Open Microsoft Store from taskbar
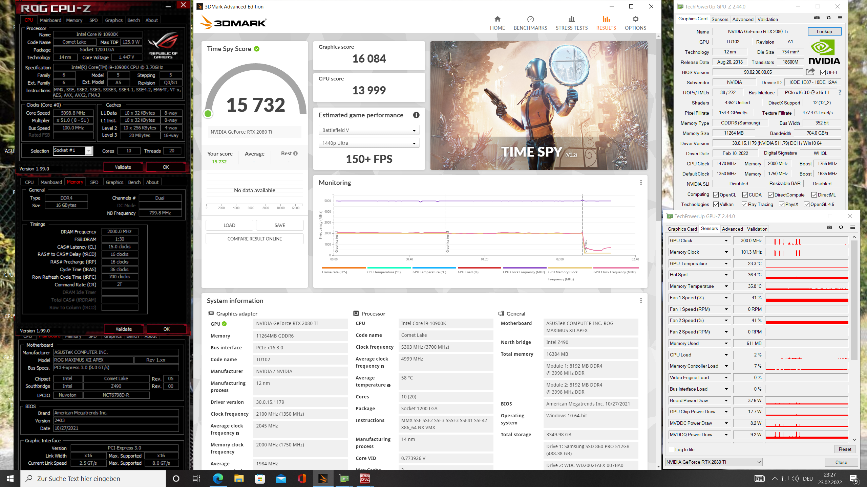 260,479
